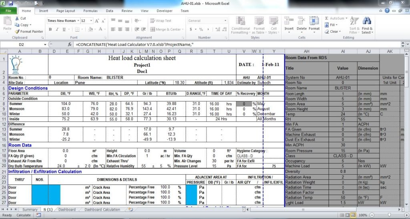Toggle Italic formatting
The image size is (410, 219).
[57, 29]
